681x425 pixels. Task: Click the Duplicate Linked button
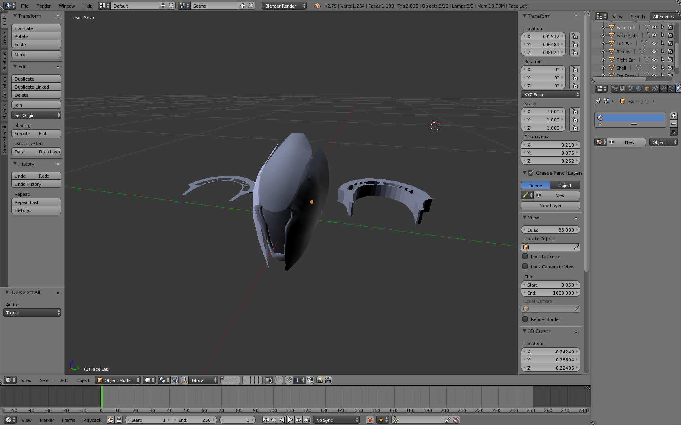click(x=36, y=87)
